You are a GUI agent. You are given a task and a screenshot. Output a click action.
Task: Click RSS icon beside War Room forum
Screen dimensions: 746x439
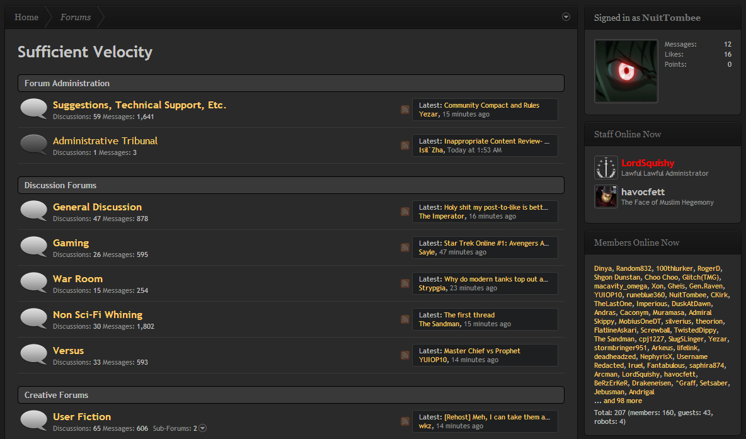(x=405, y=283)
